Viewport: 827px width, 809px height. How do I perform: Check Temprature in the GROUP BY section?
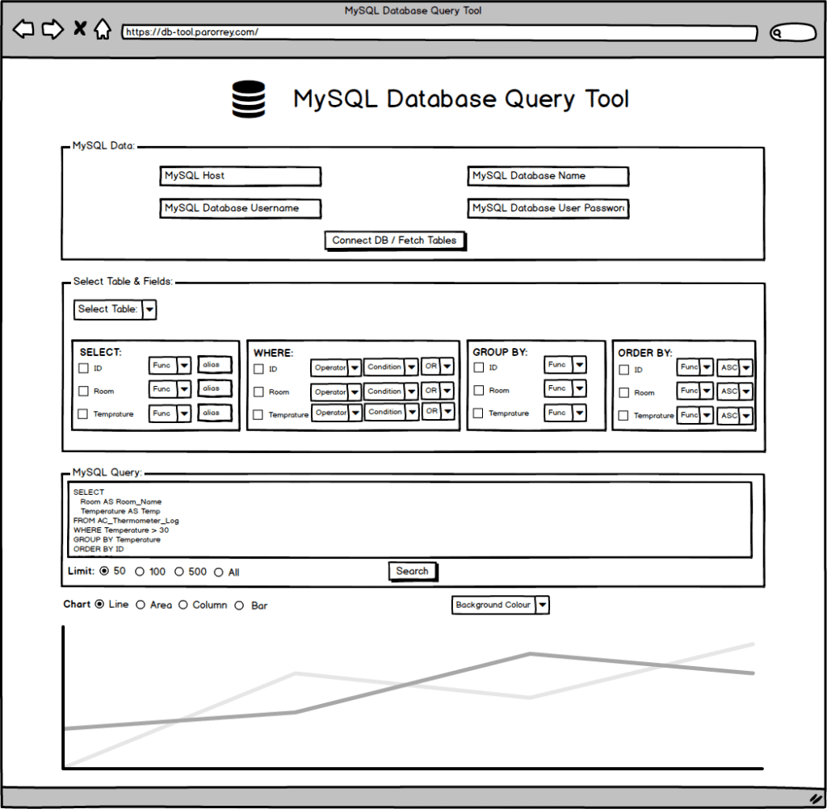click(x=478, y=413)
